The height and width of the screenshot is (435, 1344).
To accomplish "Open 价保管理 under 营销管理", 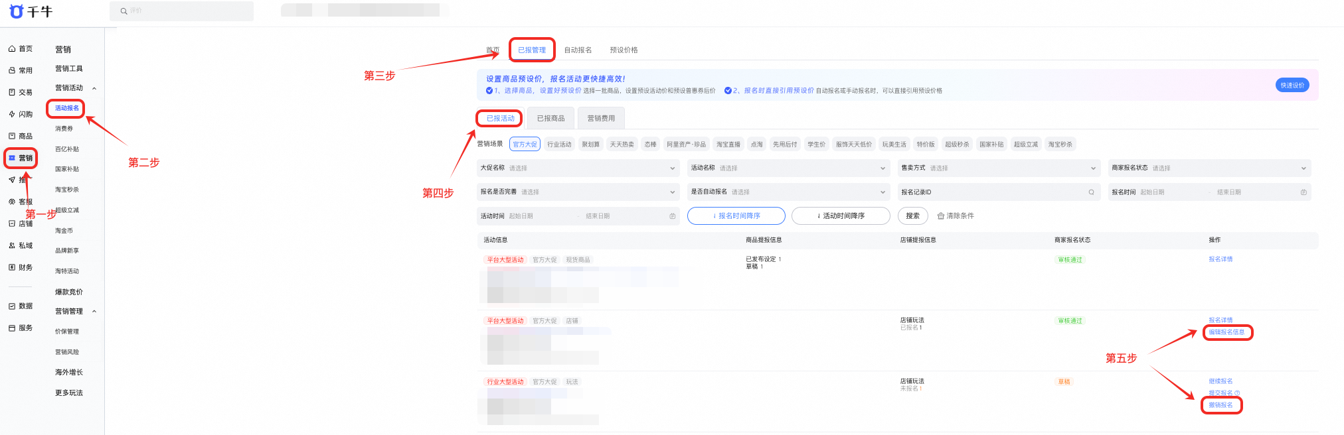I will point(66,332).
